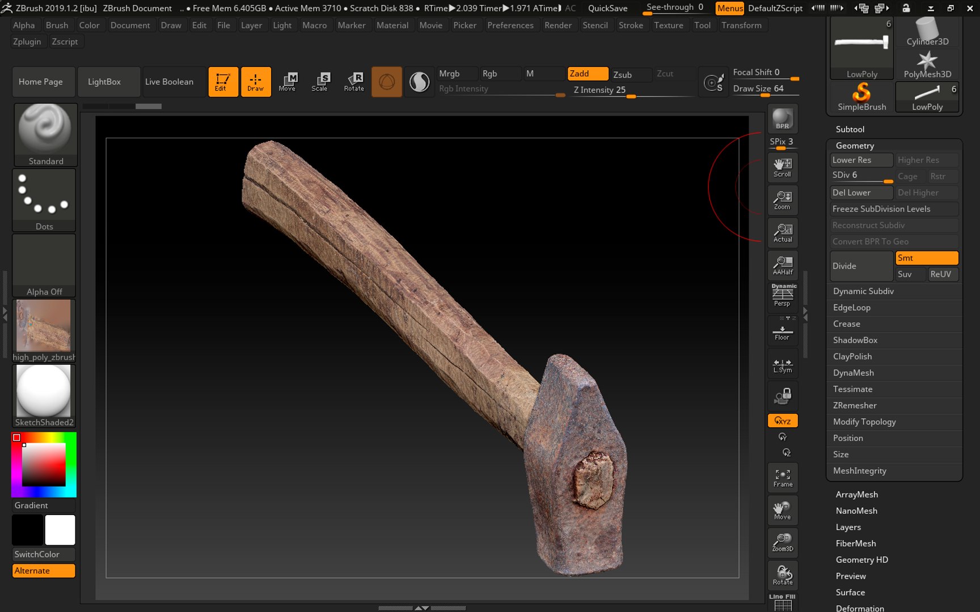This screenshot has width=980, height=612.
Task: Toggle XYZ rotation mode
Action: [783, 420]
